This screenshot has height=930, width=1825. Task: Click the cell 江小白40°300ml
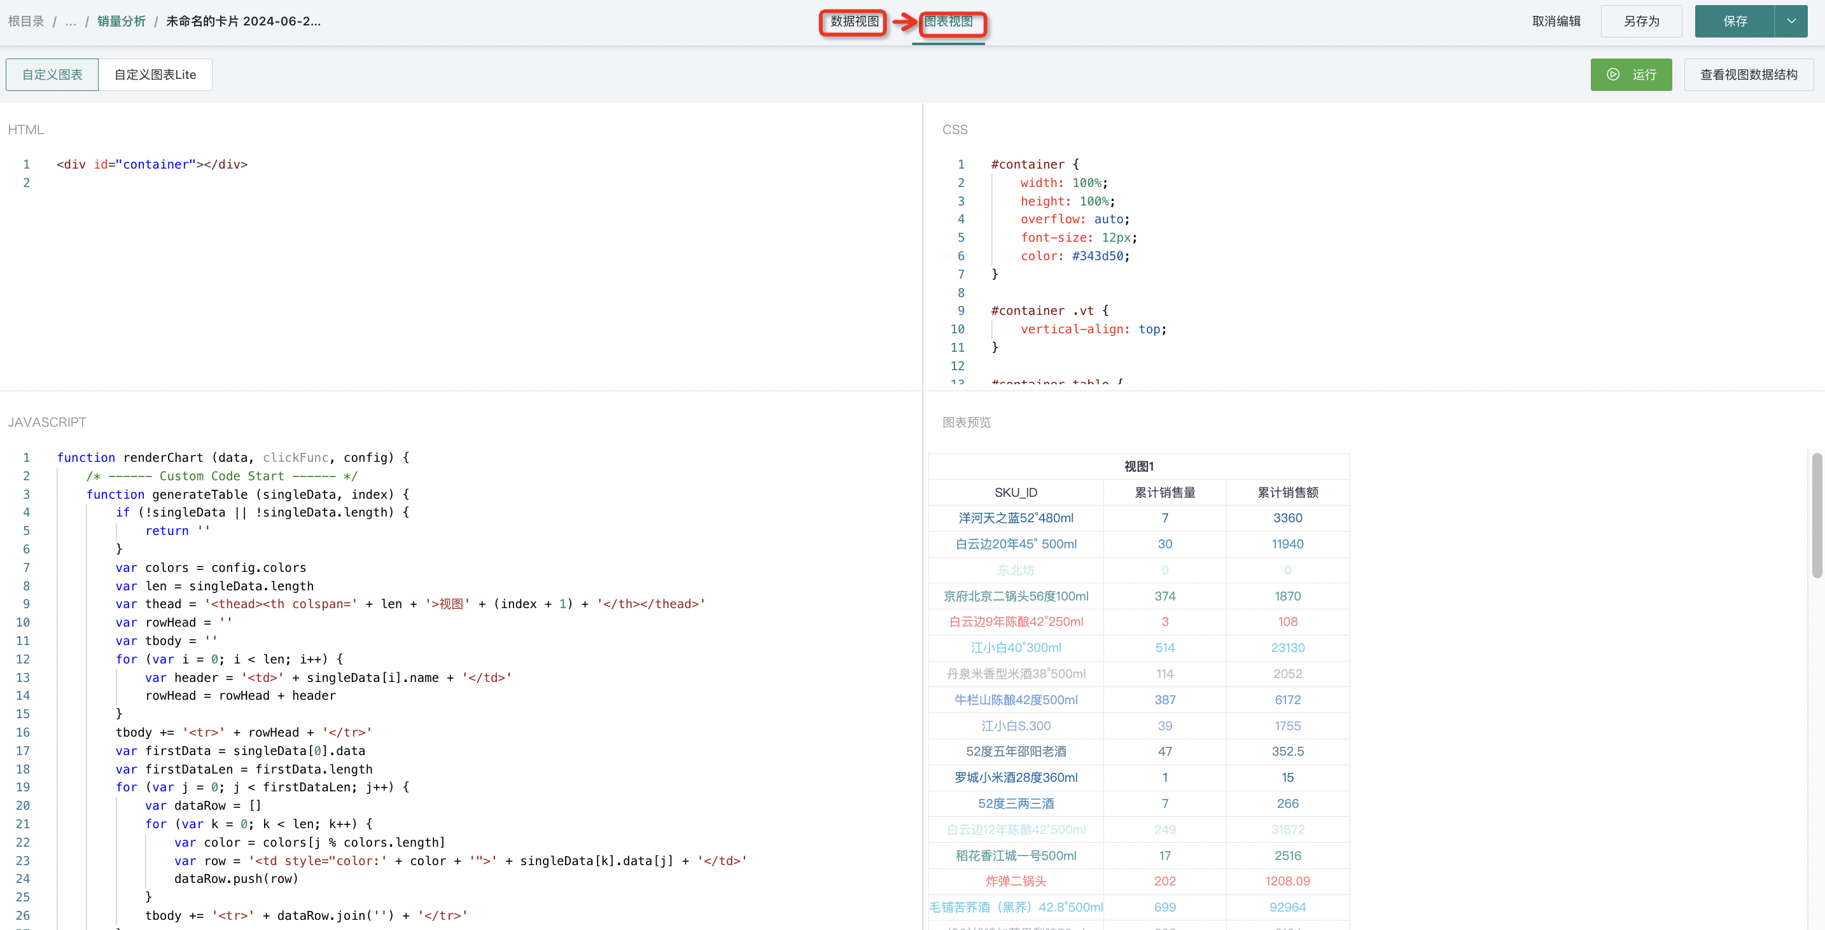[1015, 648]
